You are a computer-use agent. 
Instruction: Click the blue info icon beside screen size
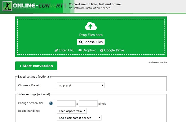coord(51,103)
